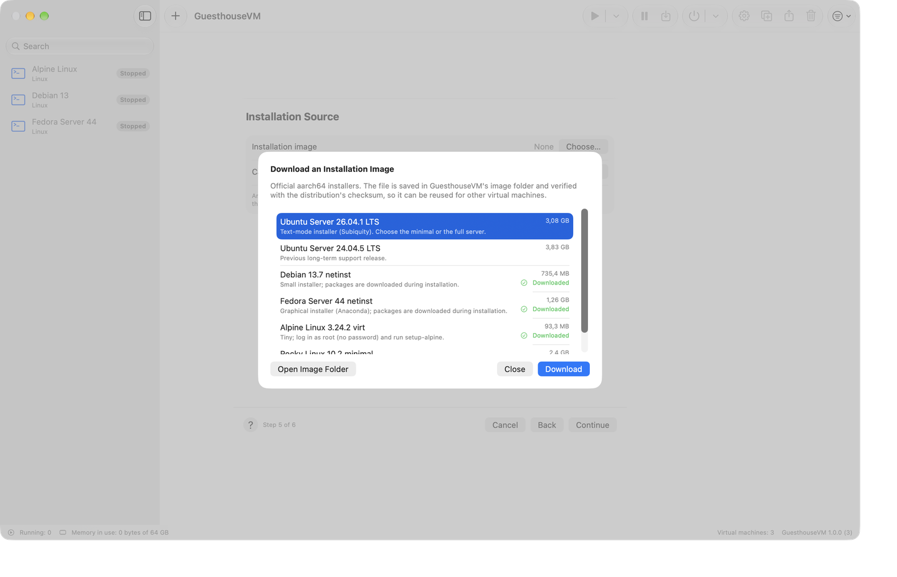Select Debian 13 VM in the sidebar
The width and height of the screenshot is (897, 577).
tap(80, 100)
